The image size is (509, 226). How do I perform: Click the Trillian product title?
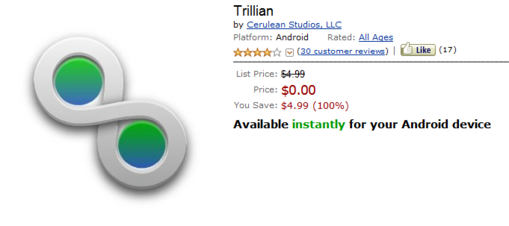pos(254,11)
